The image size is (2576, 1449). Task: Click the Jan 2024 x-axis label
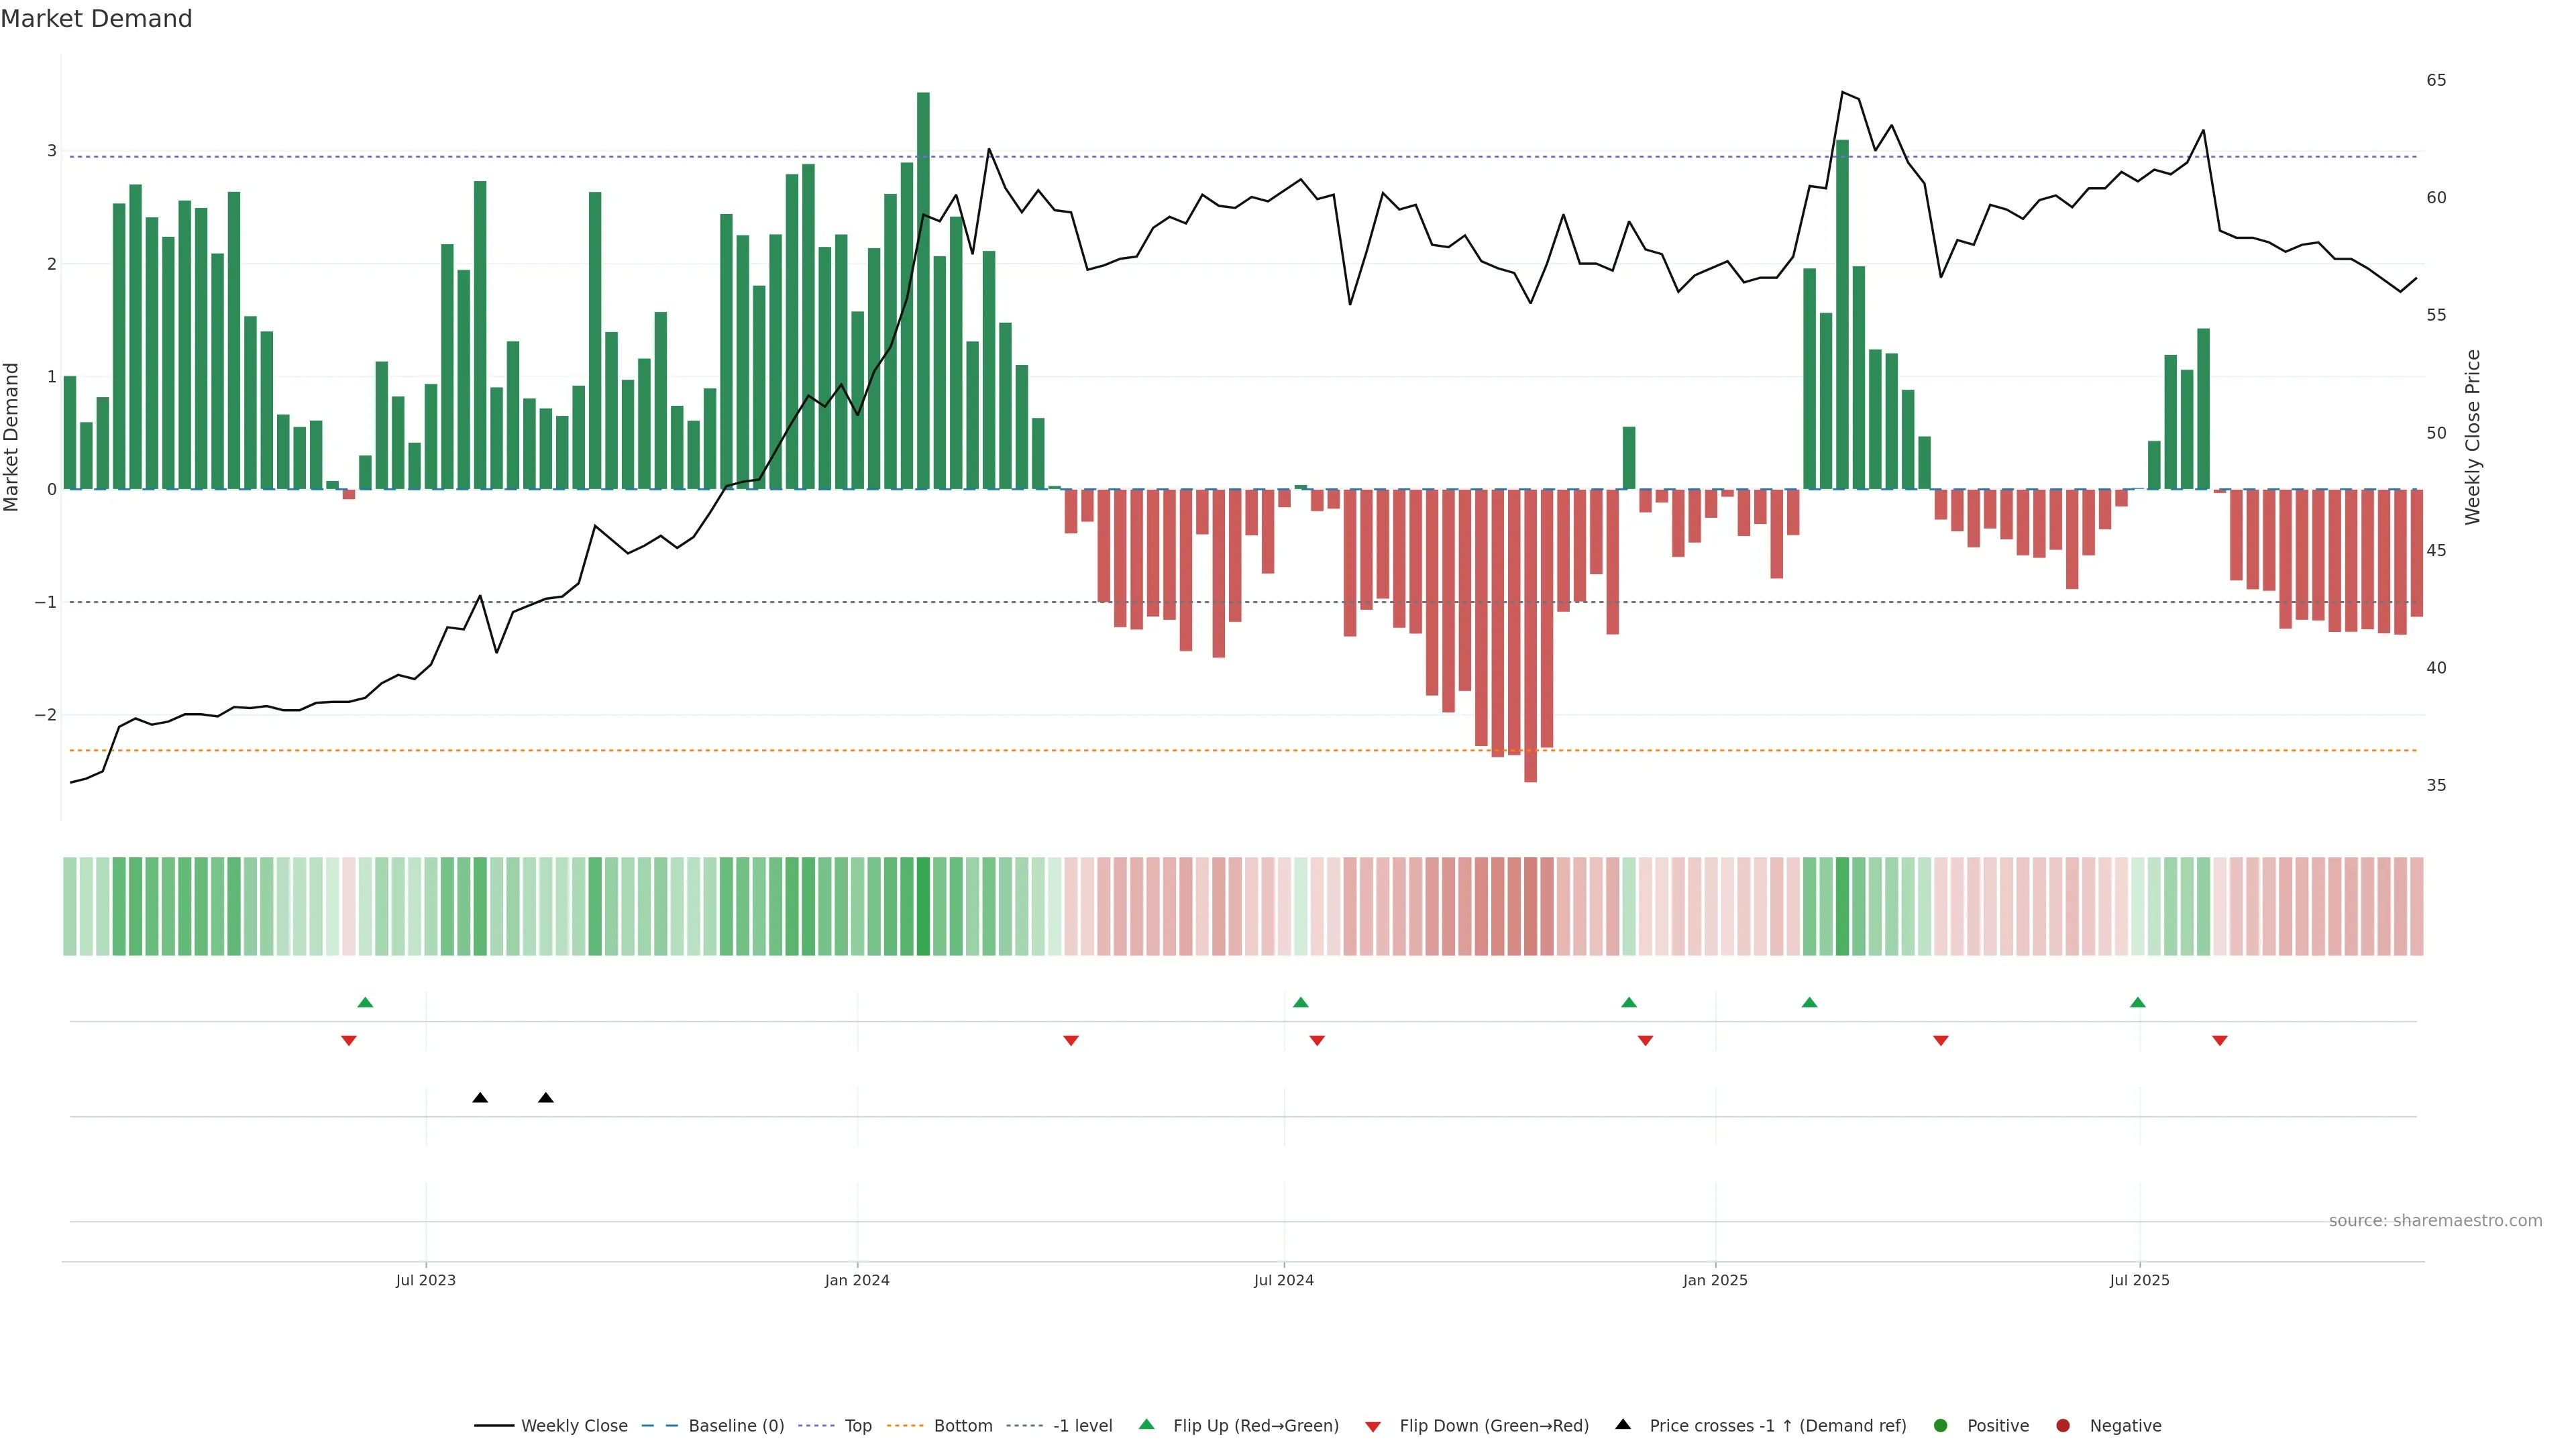857,1280
